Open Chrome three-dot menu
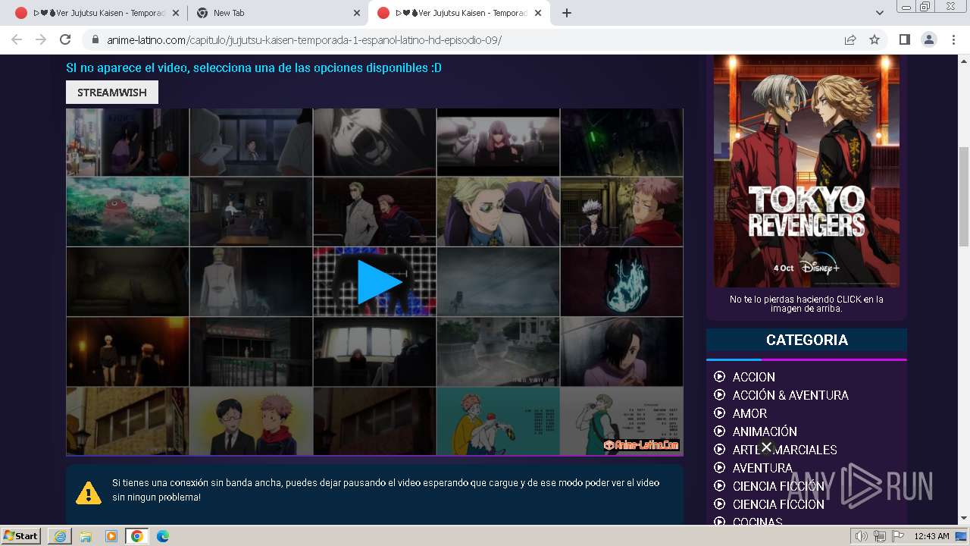 [x=953, y=39]
